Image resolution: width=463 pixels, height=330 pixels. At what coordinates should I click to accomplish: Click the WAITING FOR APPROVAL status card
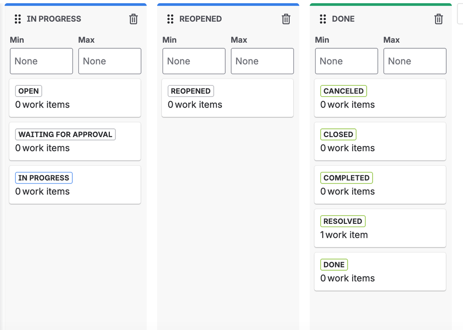click(75, 141)
